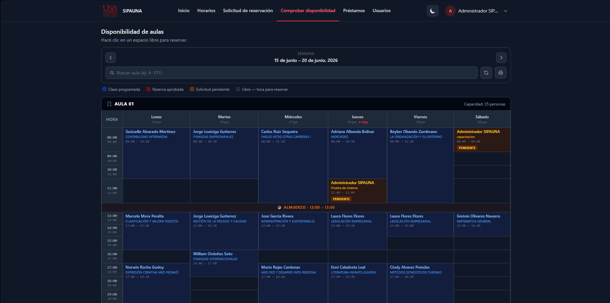Click the SIPAUNA brand name
This screenshot has height=303, width=610.
tap(132, 11)
